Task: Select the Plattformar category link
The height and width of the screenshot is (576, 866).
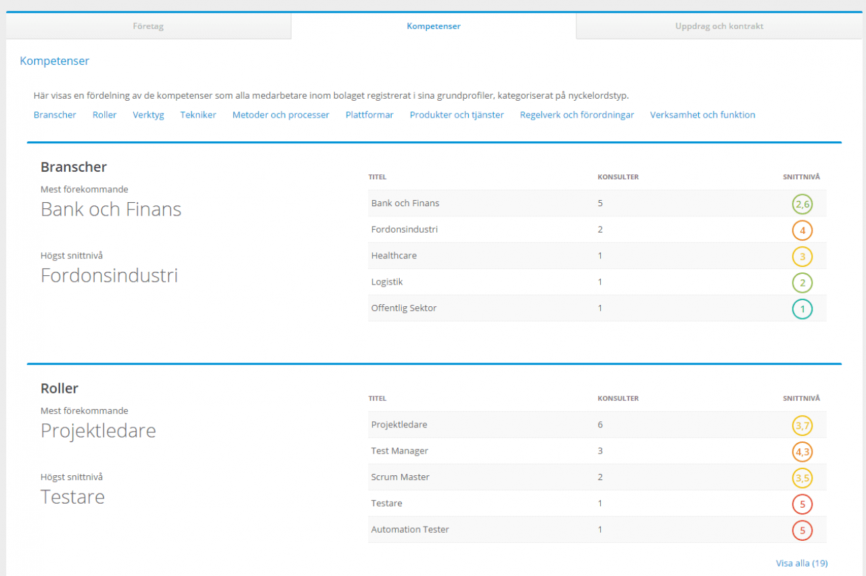Action: click(x=369, y=115)
